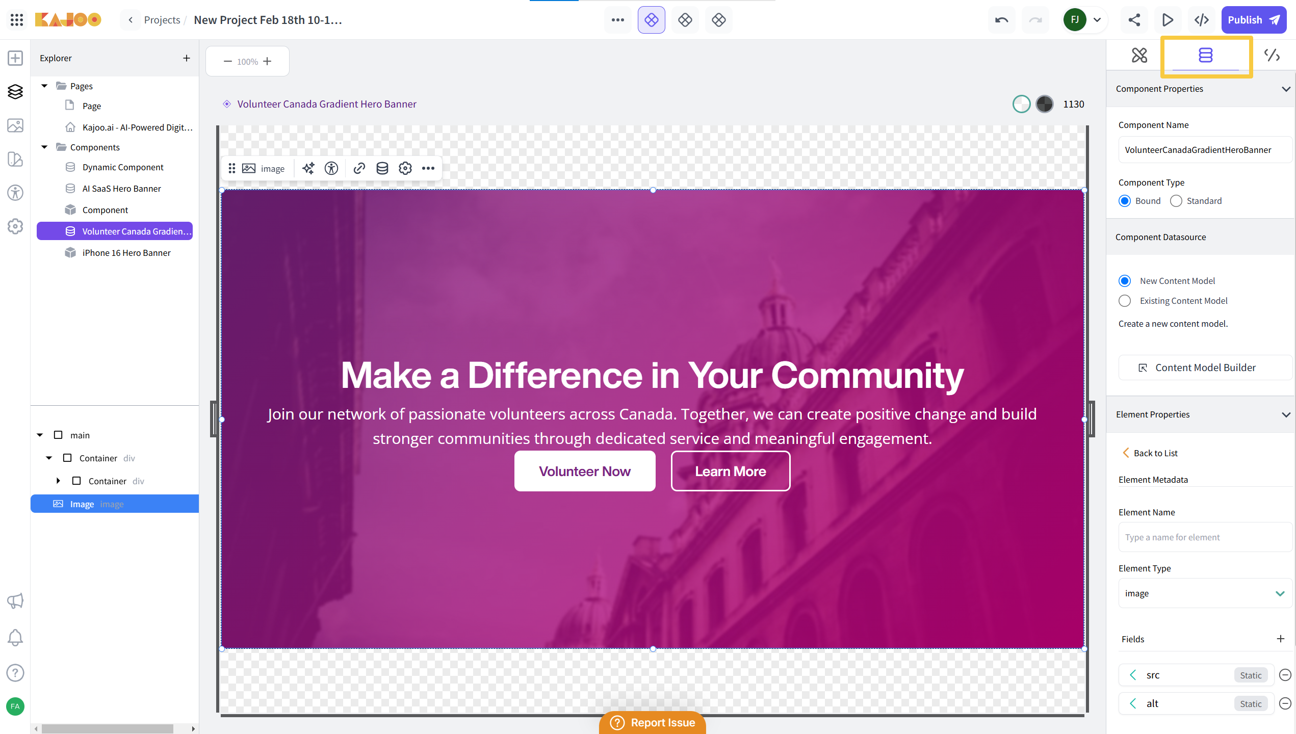Select the Standard component type radio
Screen dimensions: 1296x734
(x=1176, y=201)
